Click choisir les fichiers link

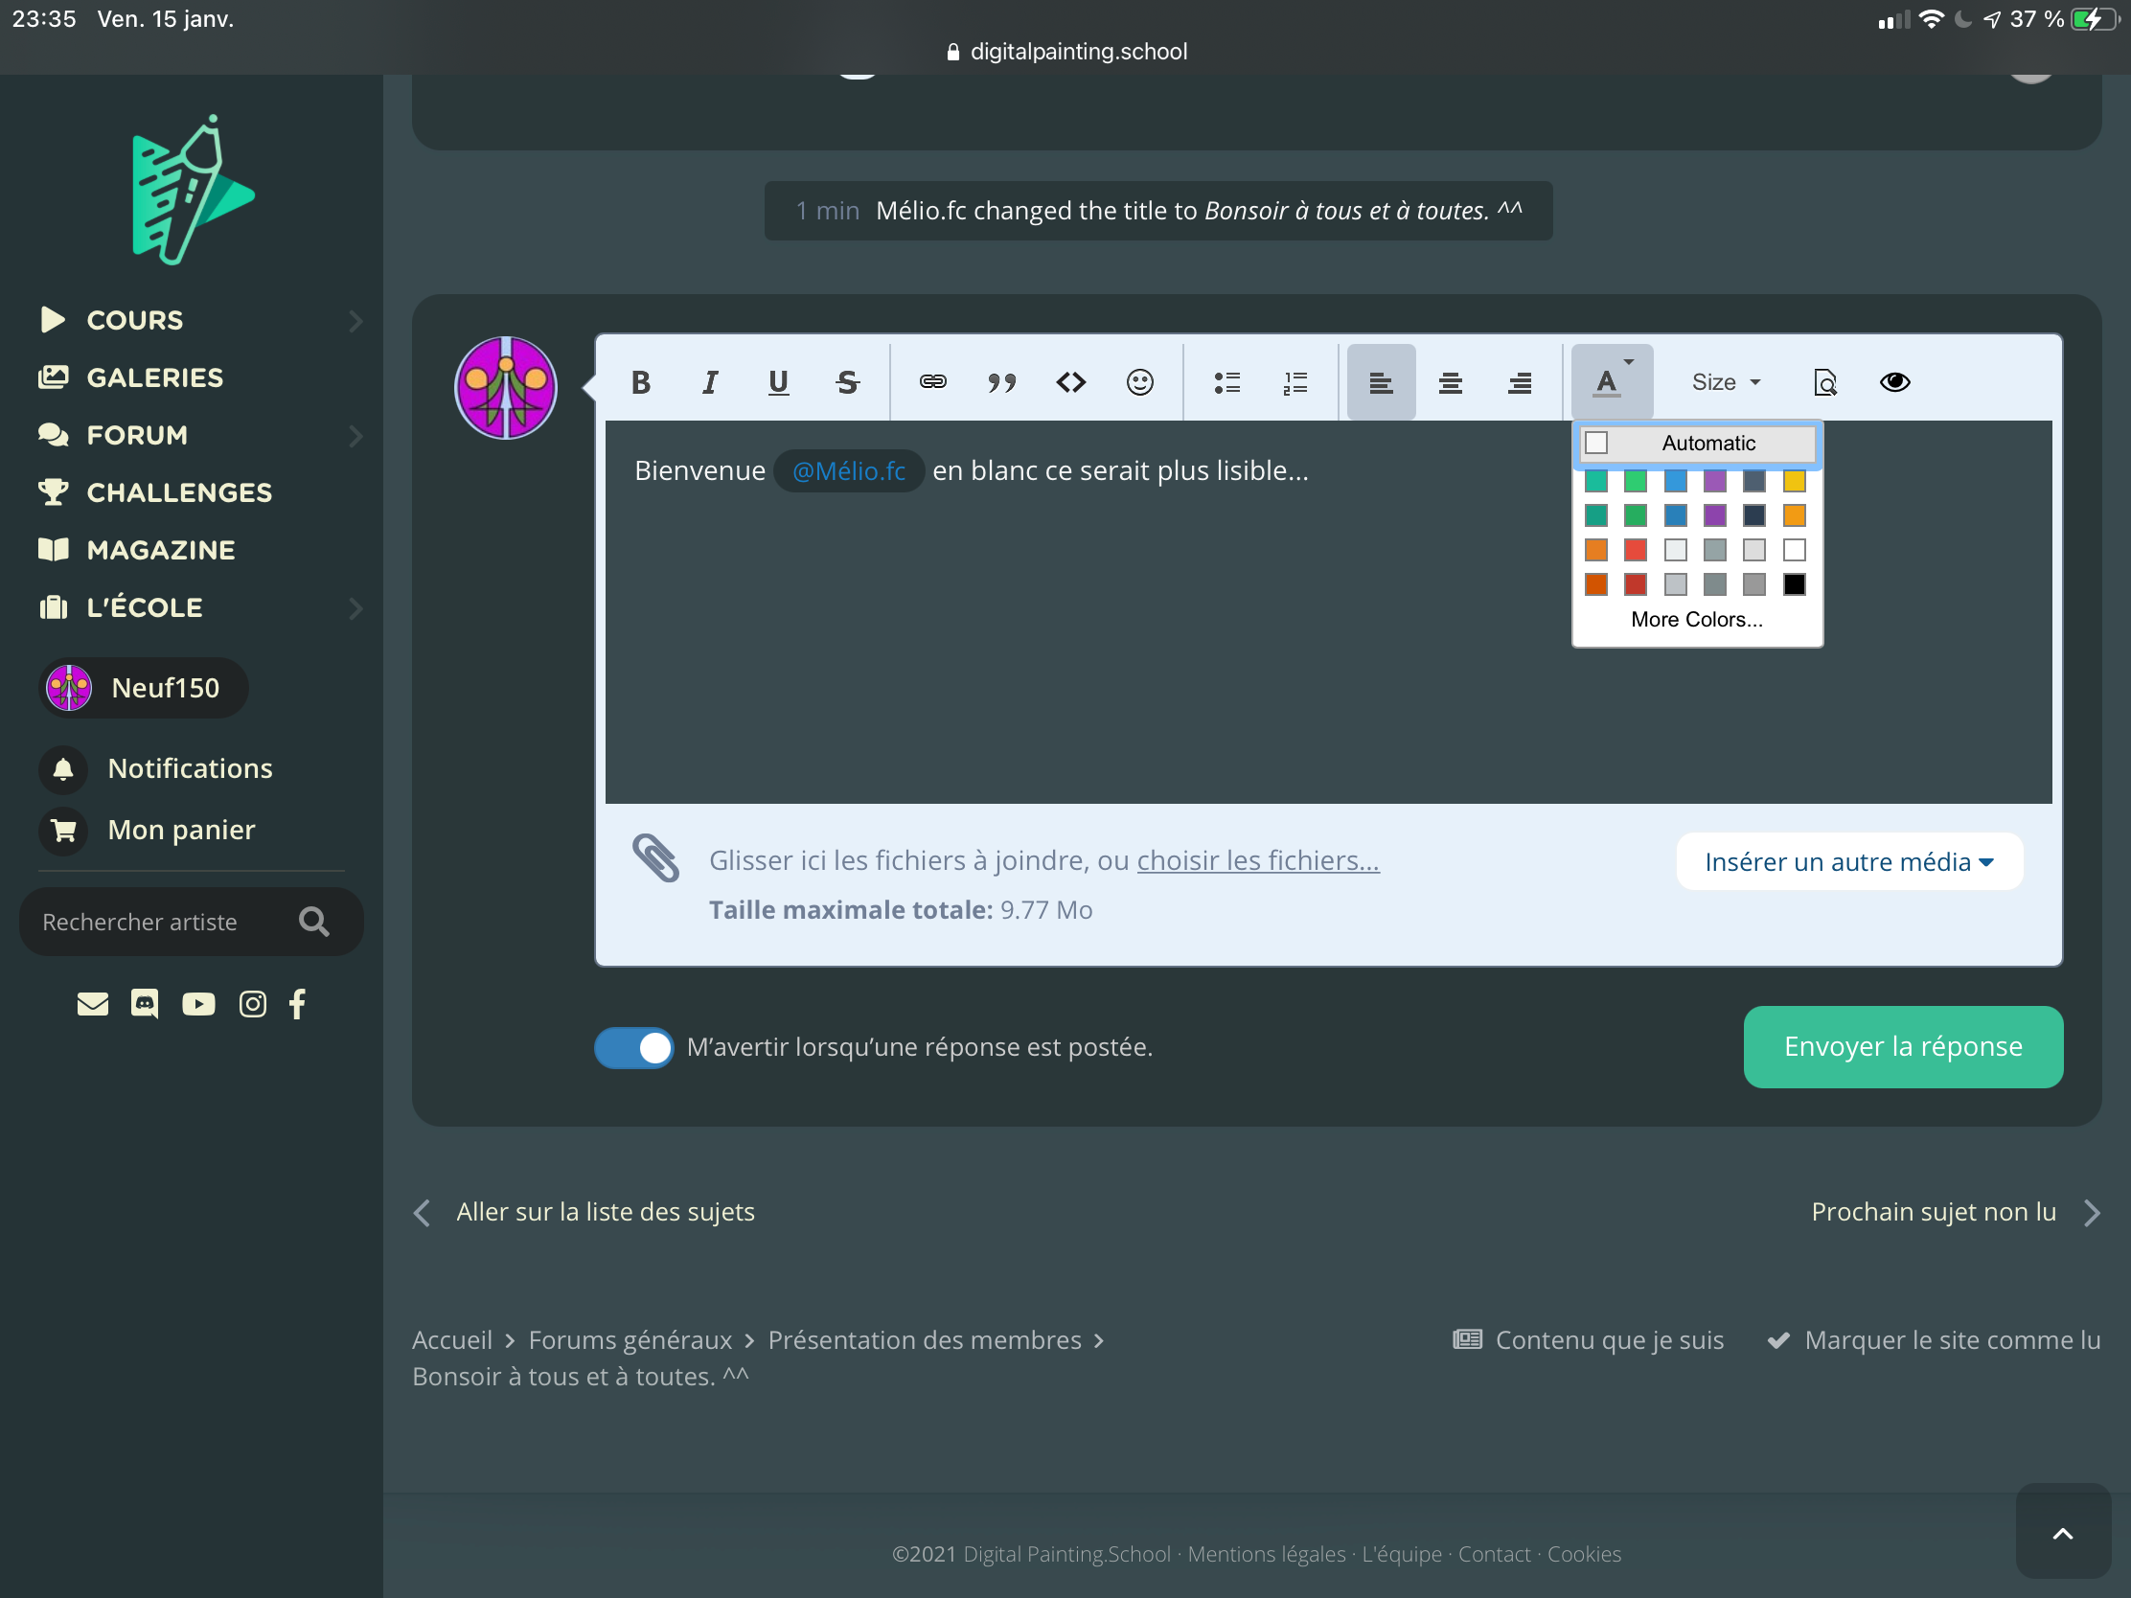click(1257, 860)
